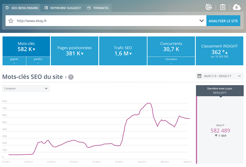Click the calendar icon in date range
This screenshot has height=167, width=246.
click(199, 76)
